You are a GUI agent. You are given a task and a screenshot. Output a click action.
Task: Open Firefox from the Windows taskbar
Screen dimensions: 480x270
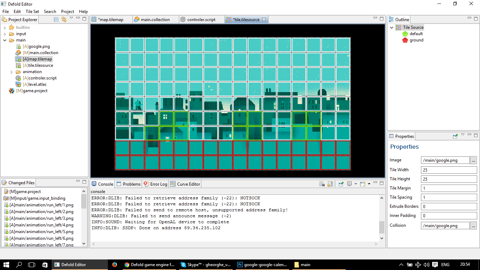coord(115,265)
